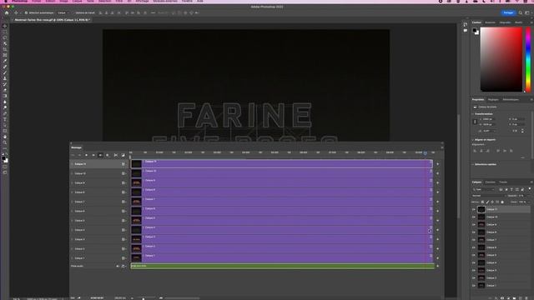Switch to the Dégradés tab
Image resolution: width=534 pixels, height=300 pixels.
point(505,22)
